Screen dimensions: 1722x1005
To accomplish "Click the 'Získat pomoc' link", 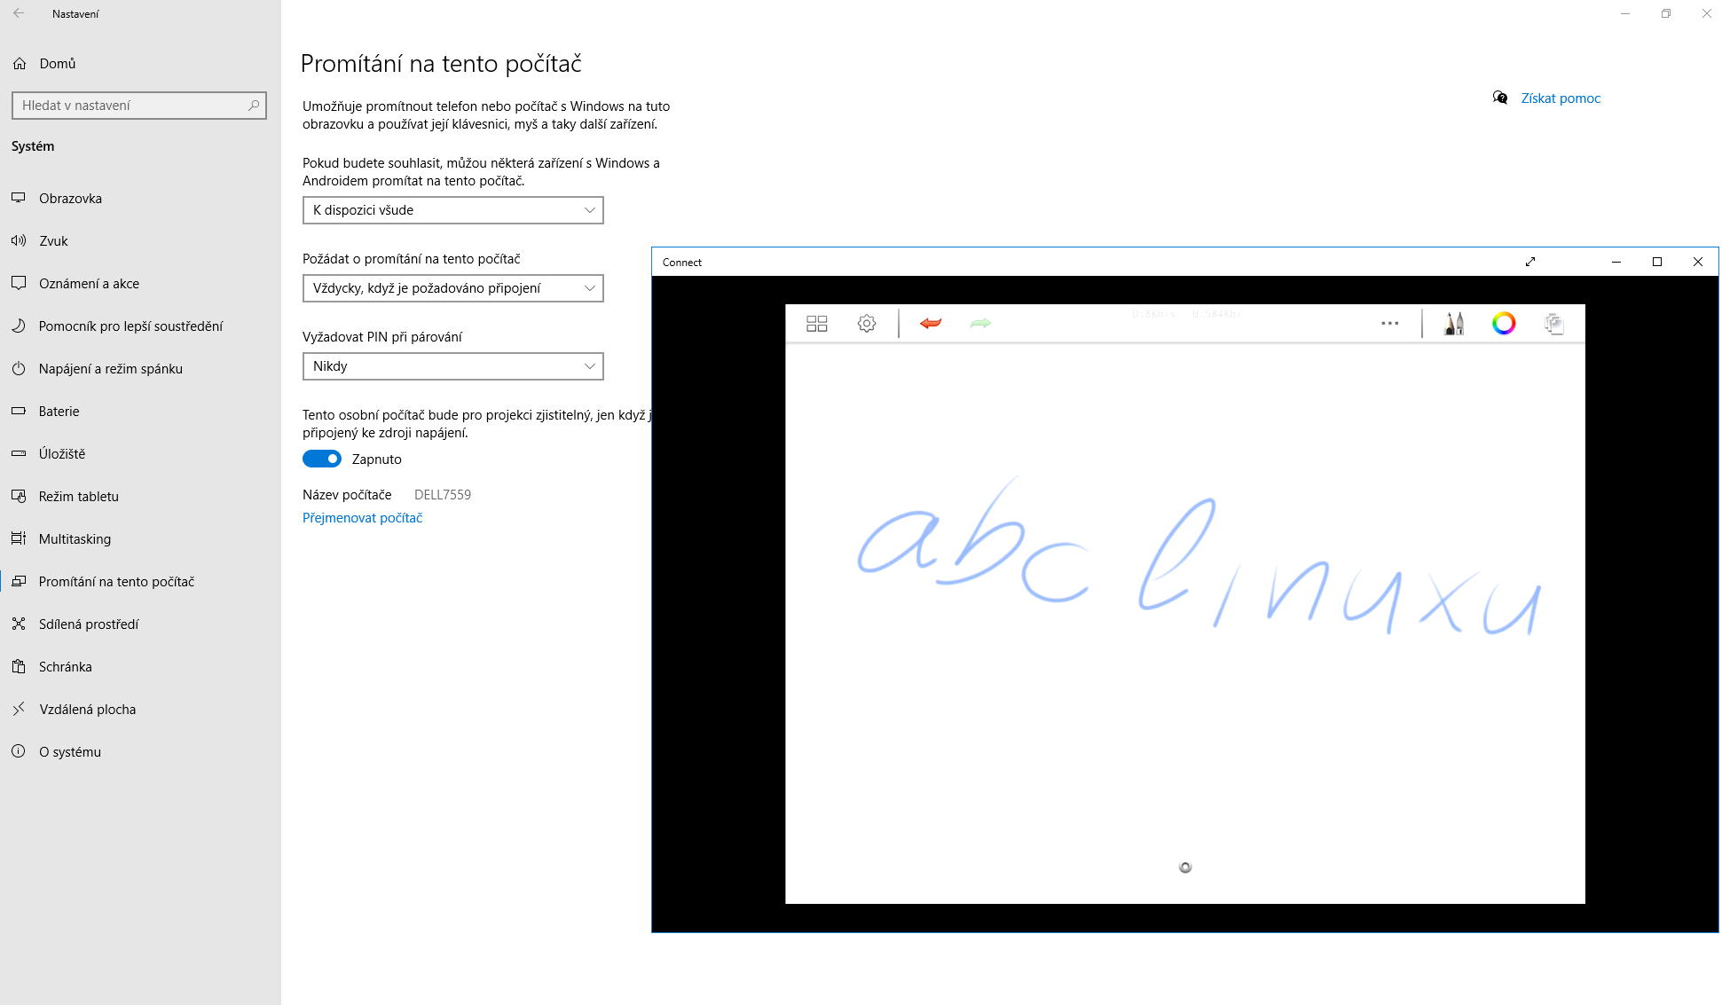I will click(x=1560, y=98).
